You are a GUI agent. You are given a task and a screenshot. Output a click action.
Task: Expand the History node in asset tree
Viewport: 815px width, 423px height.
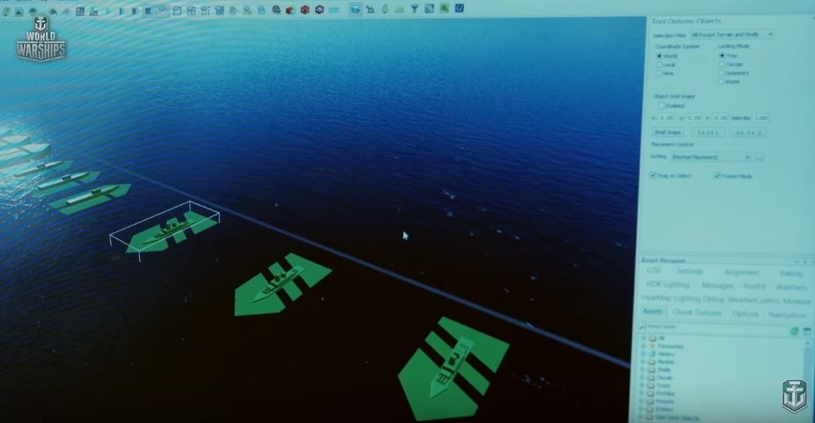point(644,354)
